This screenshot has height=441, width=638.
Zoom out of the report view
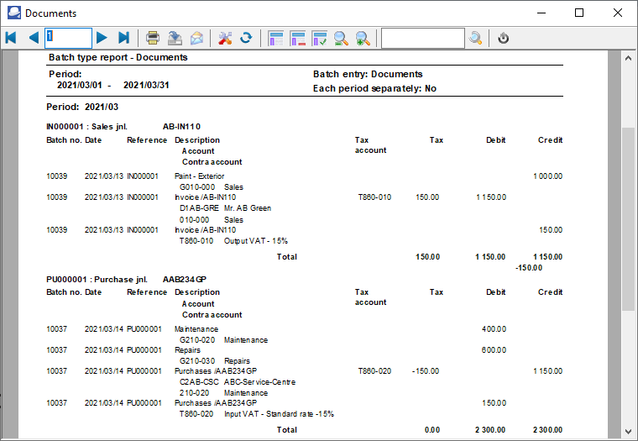click(341, 38)
